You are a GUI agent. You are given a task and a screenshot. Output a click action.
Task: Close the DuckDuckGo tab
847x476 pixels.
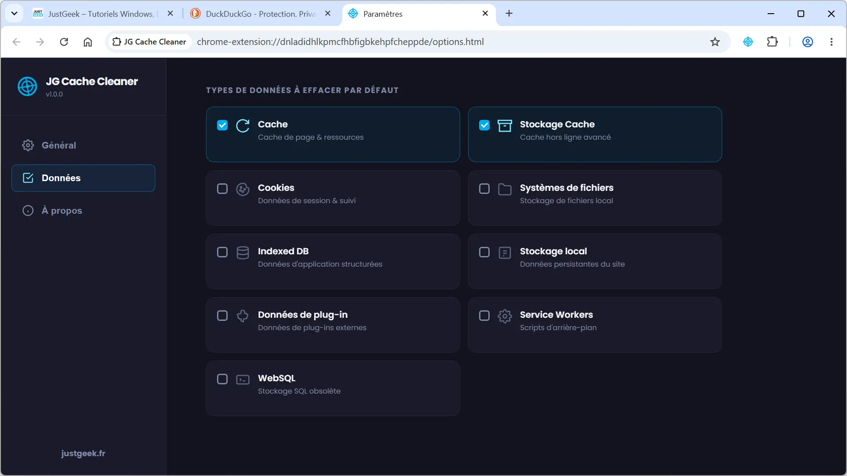point(328,14)
